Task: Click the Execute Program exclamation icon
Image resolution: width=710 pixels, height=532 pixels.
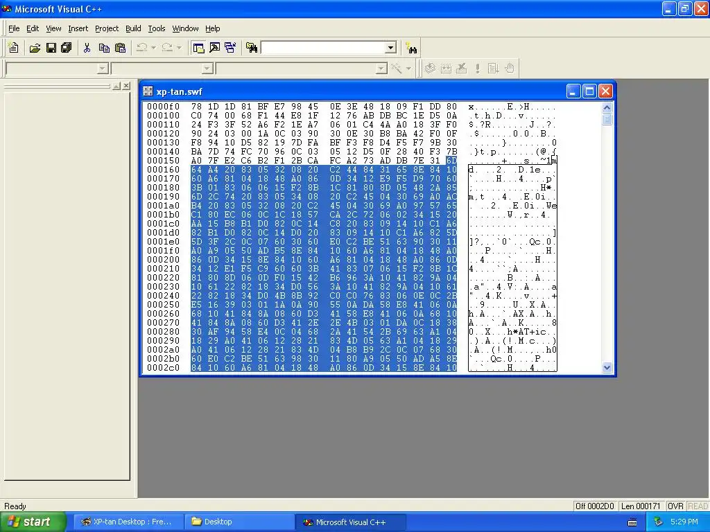Action: coord(477,69)
